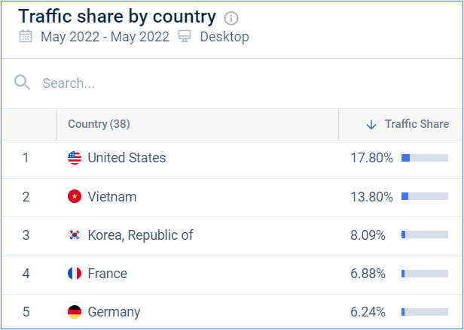The width and height of the screenshot is (464, 330).
Task: Click the search magnifier icon
Action: pos(22,82)
